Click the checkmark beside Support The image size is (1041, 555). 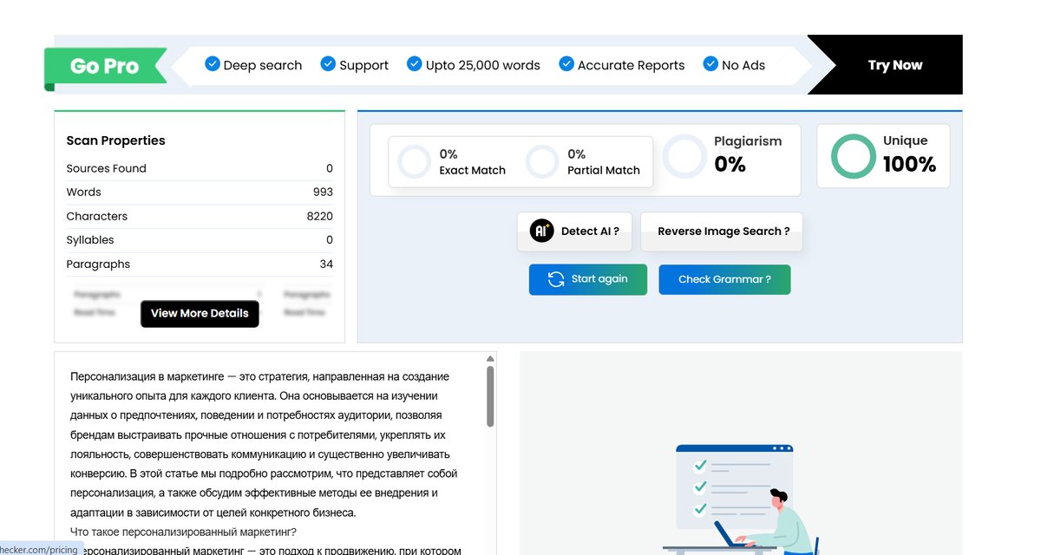pos(328,63)
